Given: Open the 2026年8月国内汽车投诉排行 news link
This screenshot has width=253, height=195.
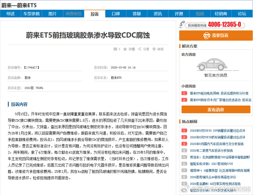Looking at the screenshot, I should pyautogui.click(x=217, y=144).
